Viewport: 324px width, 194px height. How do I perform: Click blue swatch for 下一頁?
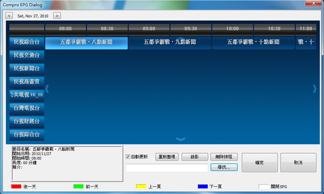point(202,186)
